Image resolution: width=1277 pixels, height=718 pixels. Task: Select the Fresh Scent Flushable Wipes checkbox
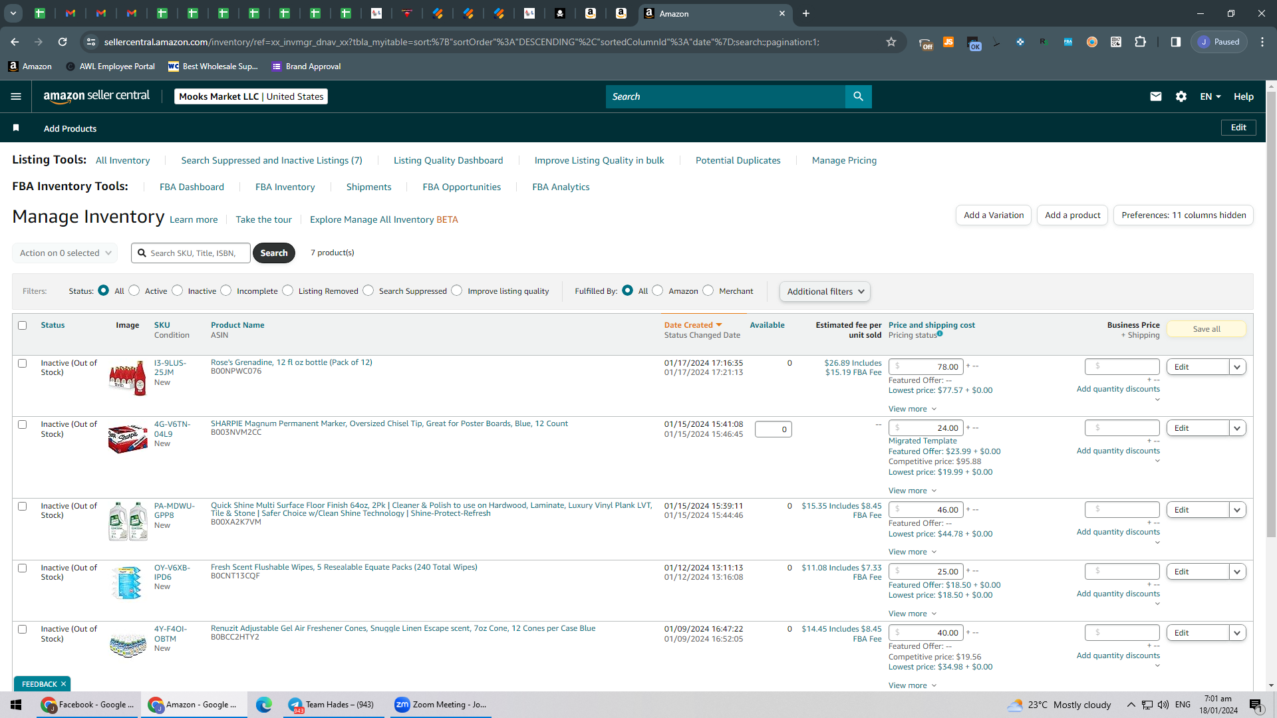coord(23,568)
